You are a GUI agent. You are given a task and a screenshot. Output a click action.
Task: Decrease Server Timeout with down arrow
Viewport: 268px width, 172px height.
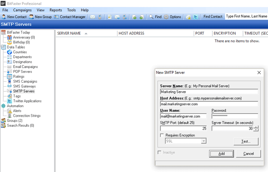(256, 130)
